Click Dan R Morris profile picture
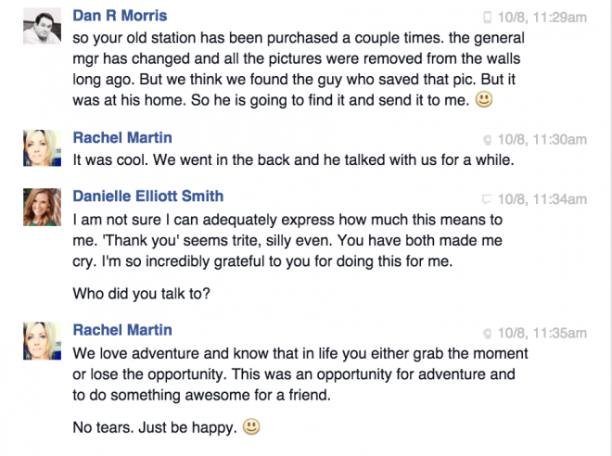This screenshot has width=612, height=456. click(x=42, y=26)
